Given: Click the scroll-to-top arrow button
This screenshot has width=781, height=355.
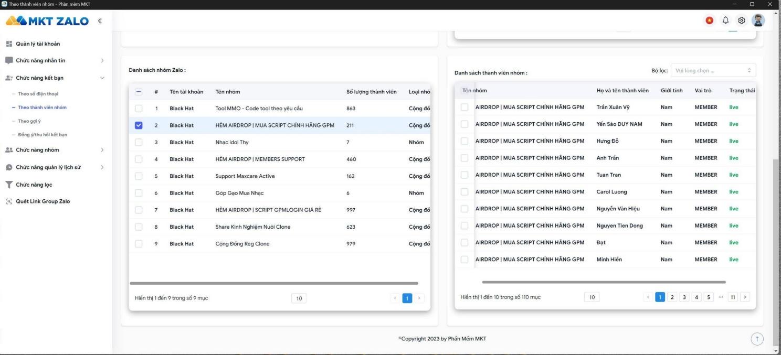Looking at the screenshot, I should click(x=757, y=339).
